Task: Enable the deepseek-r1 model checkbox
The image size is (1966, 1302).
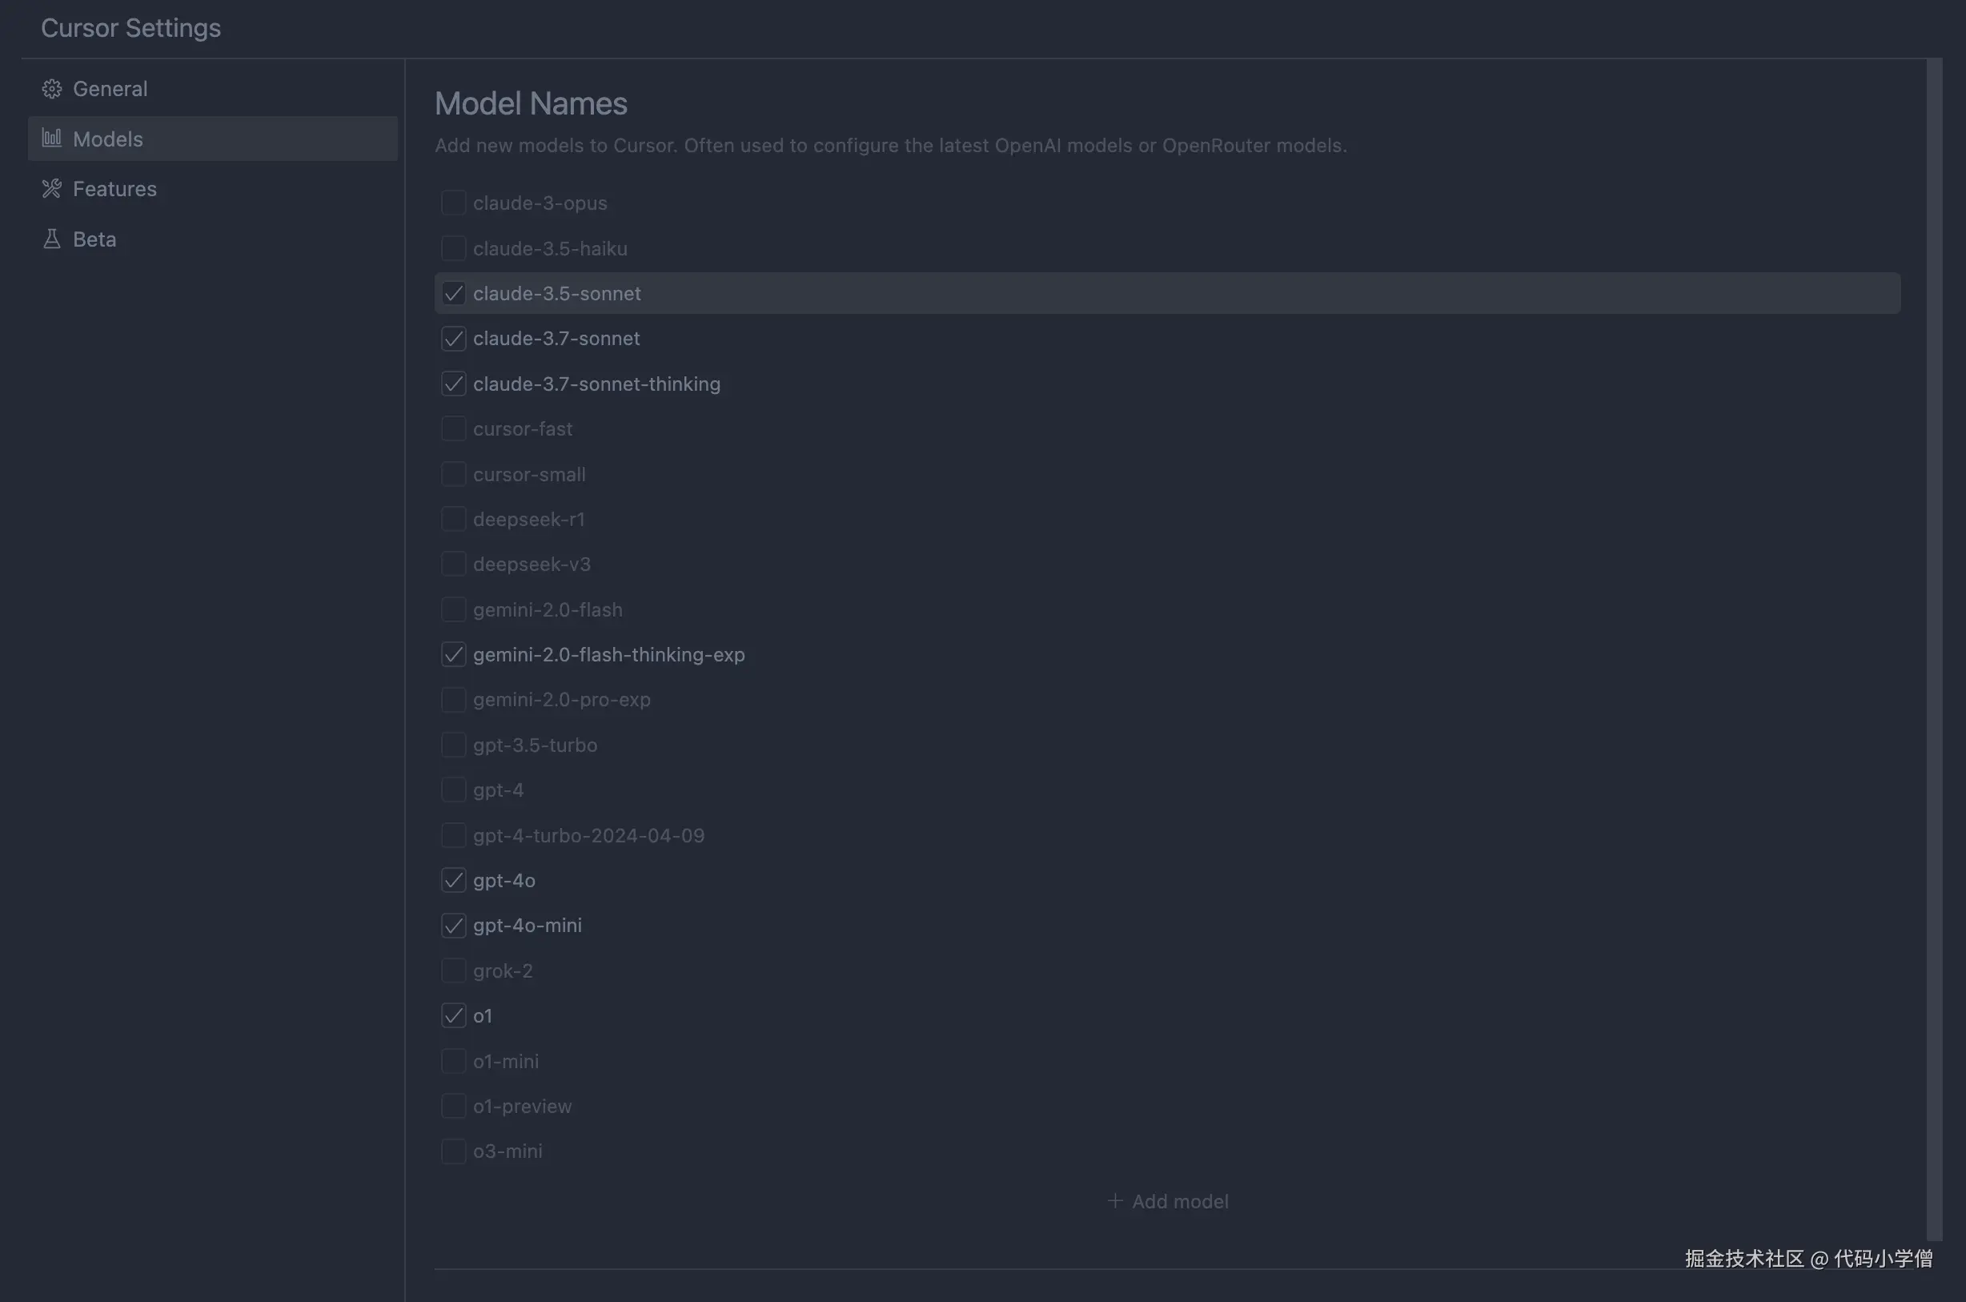Action: [x=453, y=520]
